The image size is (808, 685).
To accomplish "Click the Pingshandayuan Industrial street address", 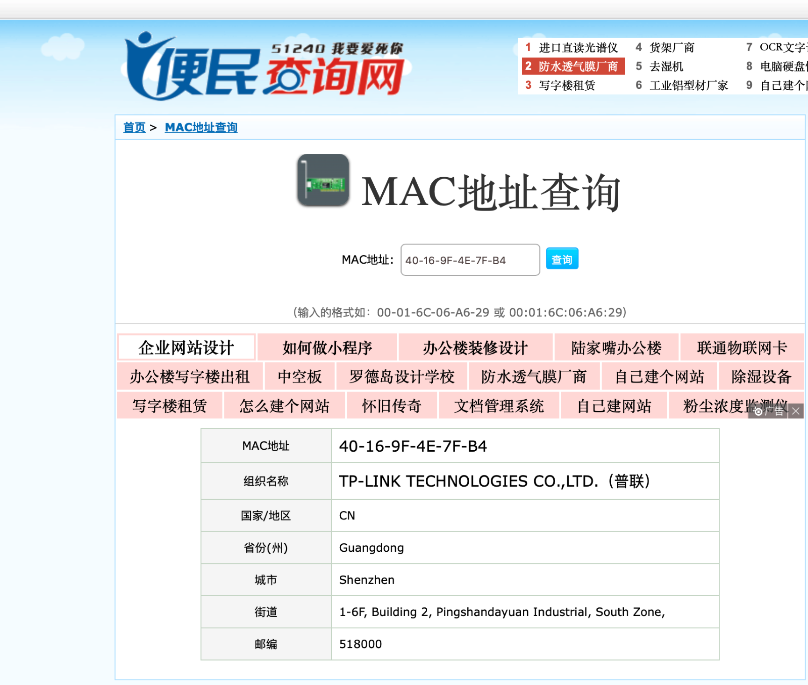I will click(x=502, y=612).
